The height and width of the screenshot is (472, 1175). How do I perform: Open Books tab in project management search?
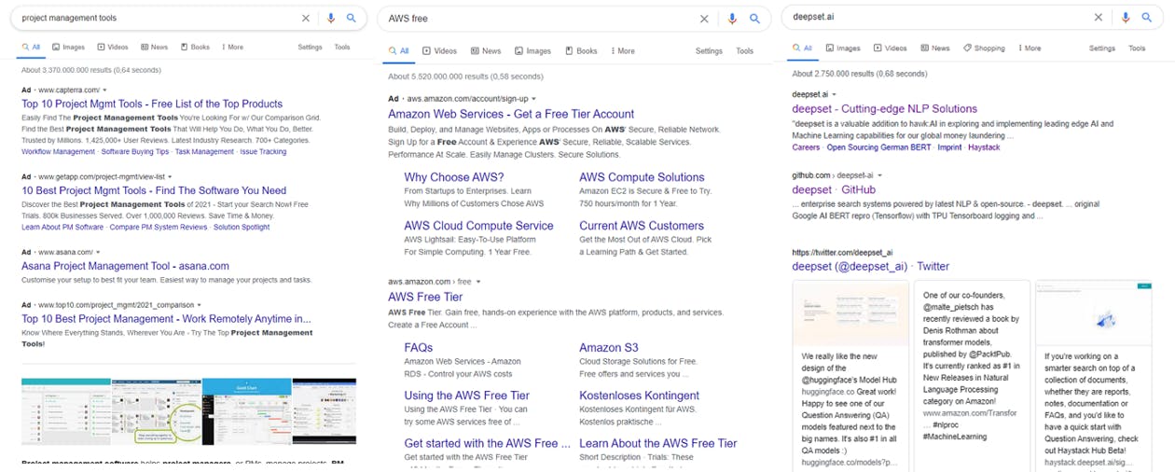click(x=195, y=47)
